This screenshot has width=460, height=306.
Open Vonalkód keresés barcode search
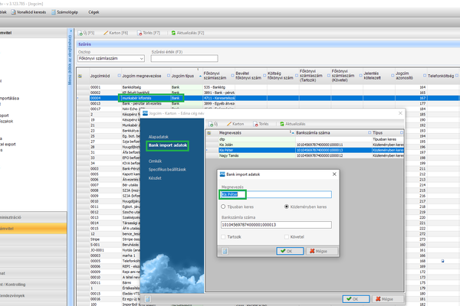pyautogui.click(x=26, y=13)
